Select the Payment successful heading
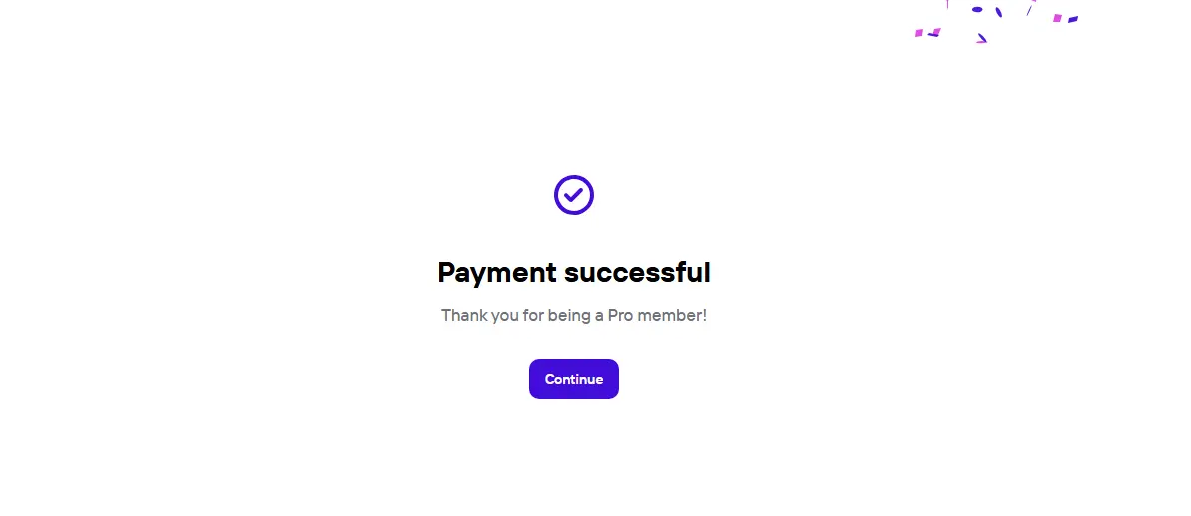This screenshot has width=1191, height=516. click(573, 273)
